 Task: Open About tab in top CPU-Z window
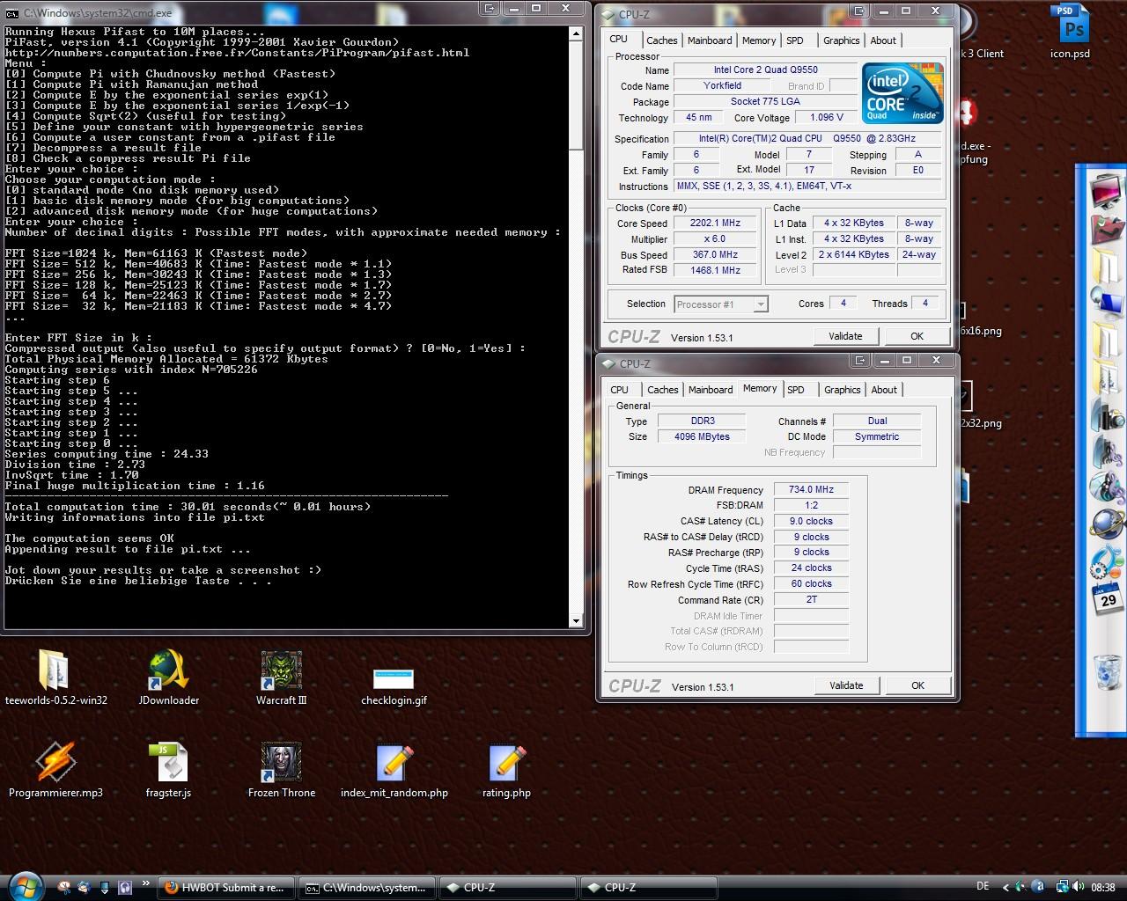[x=883, y=40]
